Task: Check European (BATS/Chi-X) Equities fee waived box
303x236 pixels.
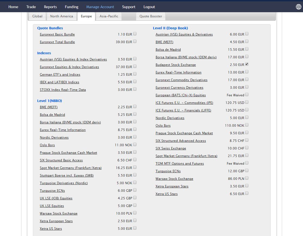Action: 247,95
